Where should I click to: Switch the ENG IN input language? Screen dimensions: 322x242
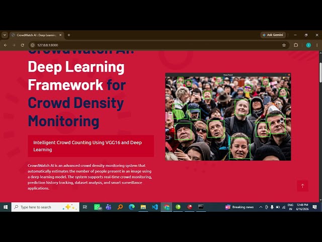tap(290, 207)
